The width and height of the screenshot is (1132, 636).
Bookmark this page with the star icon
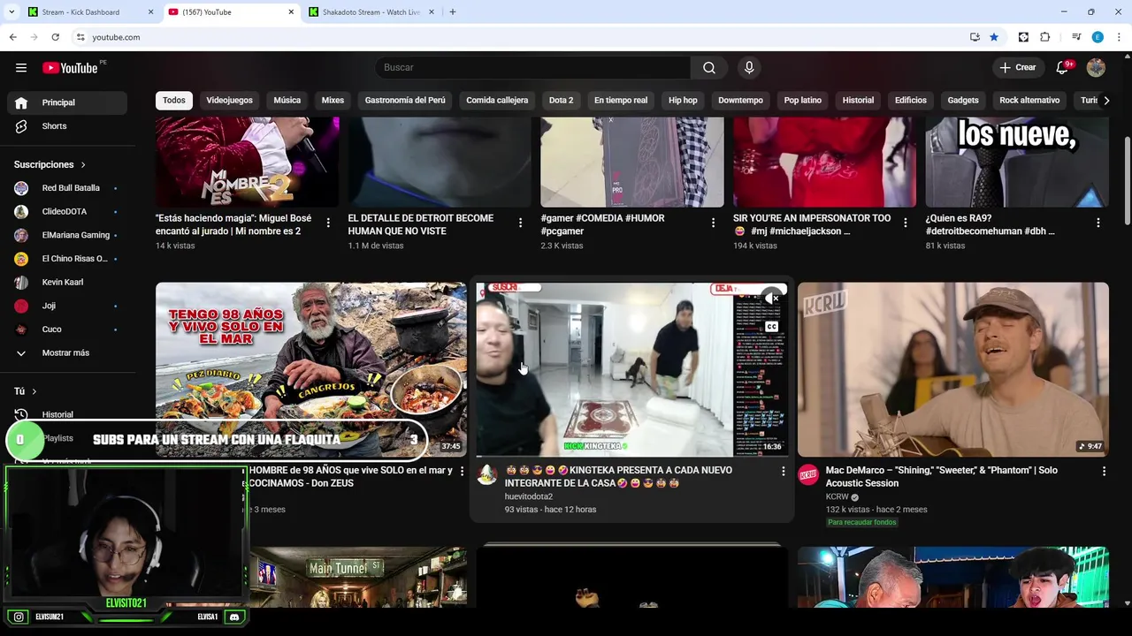pos(994,37)
